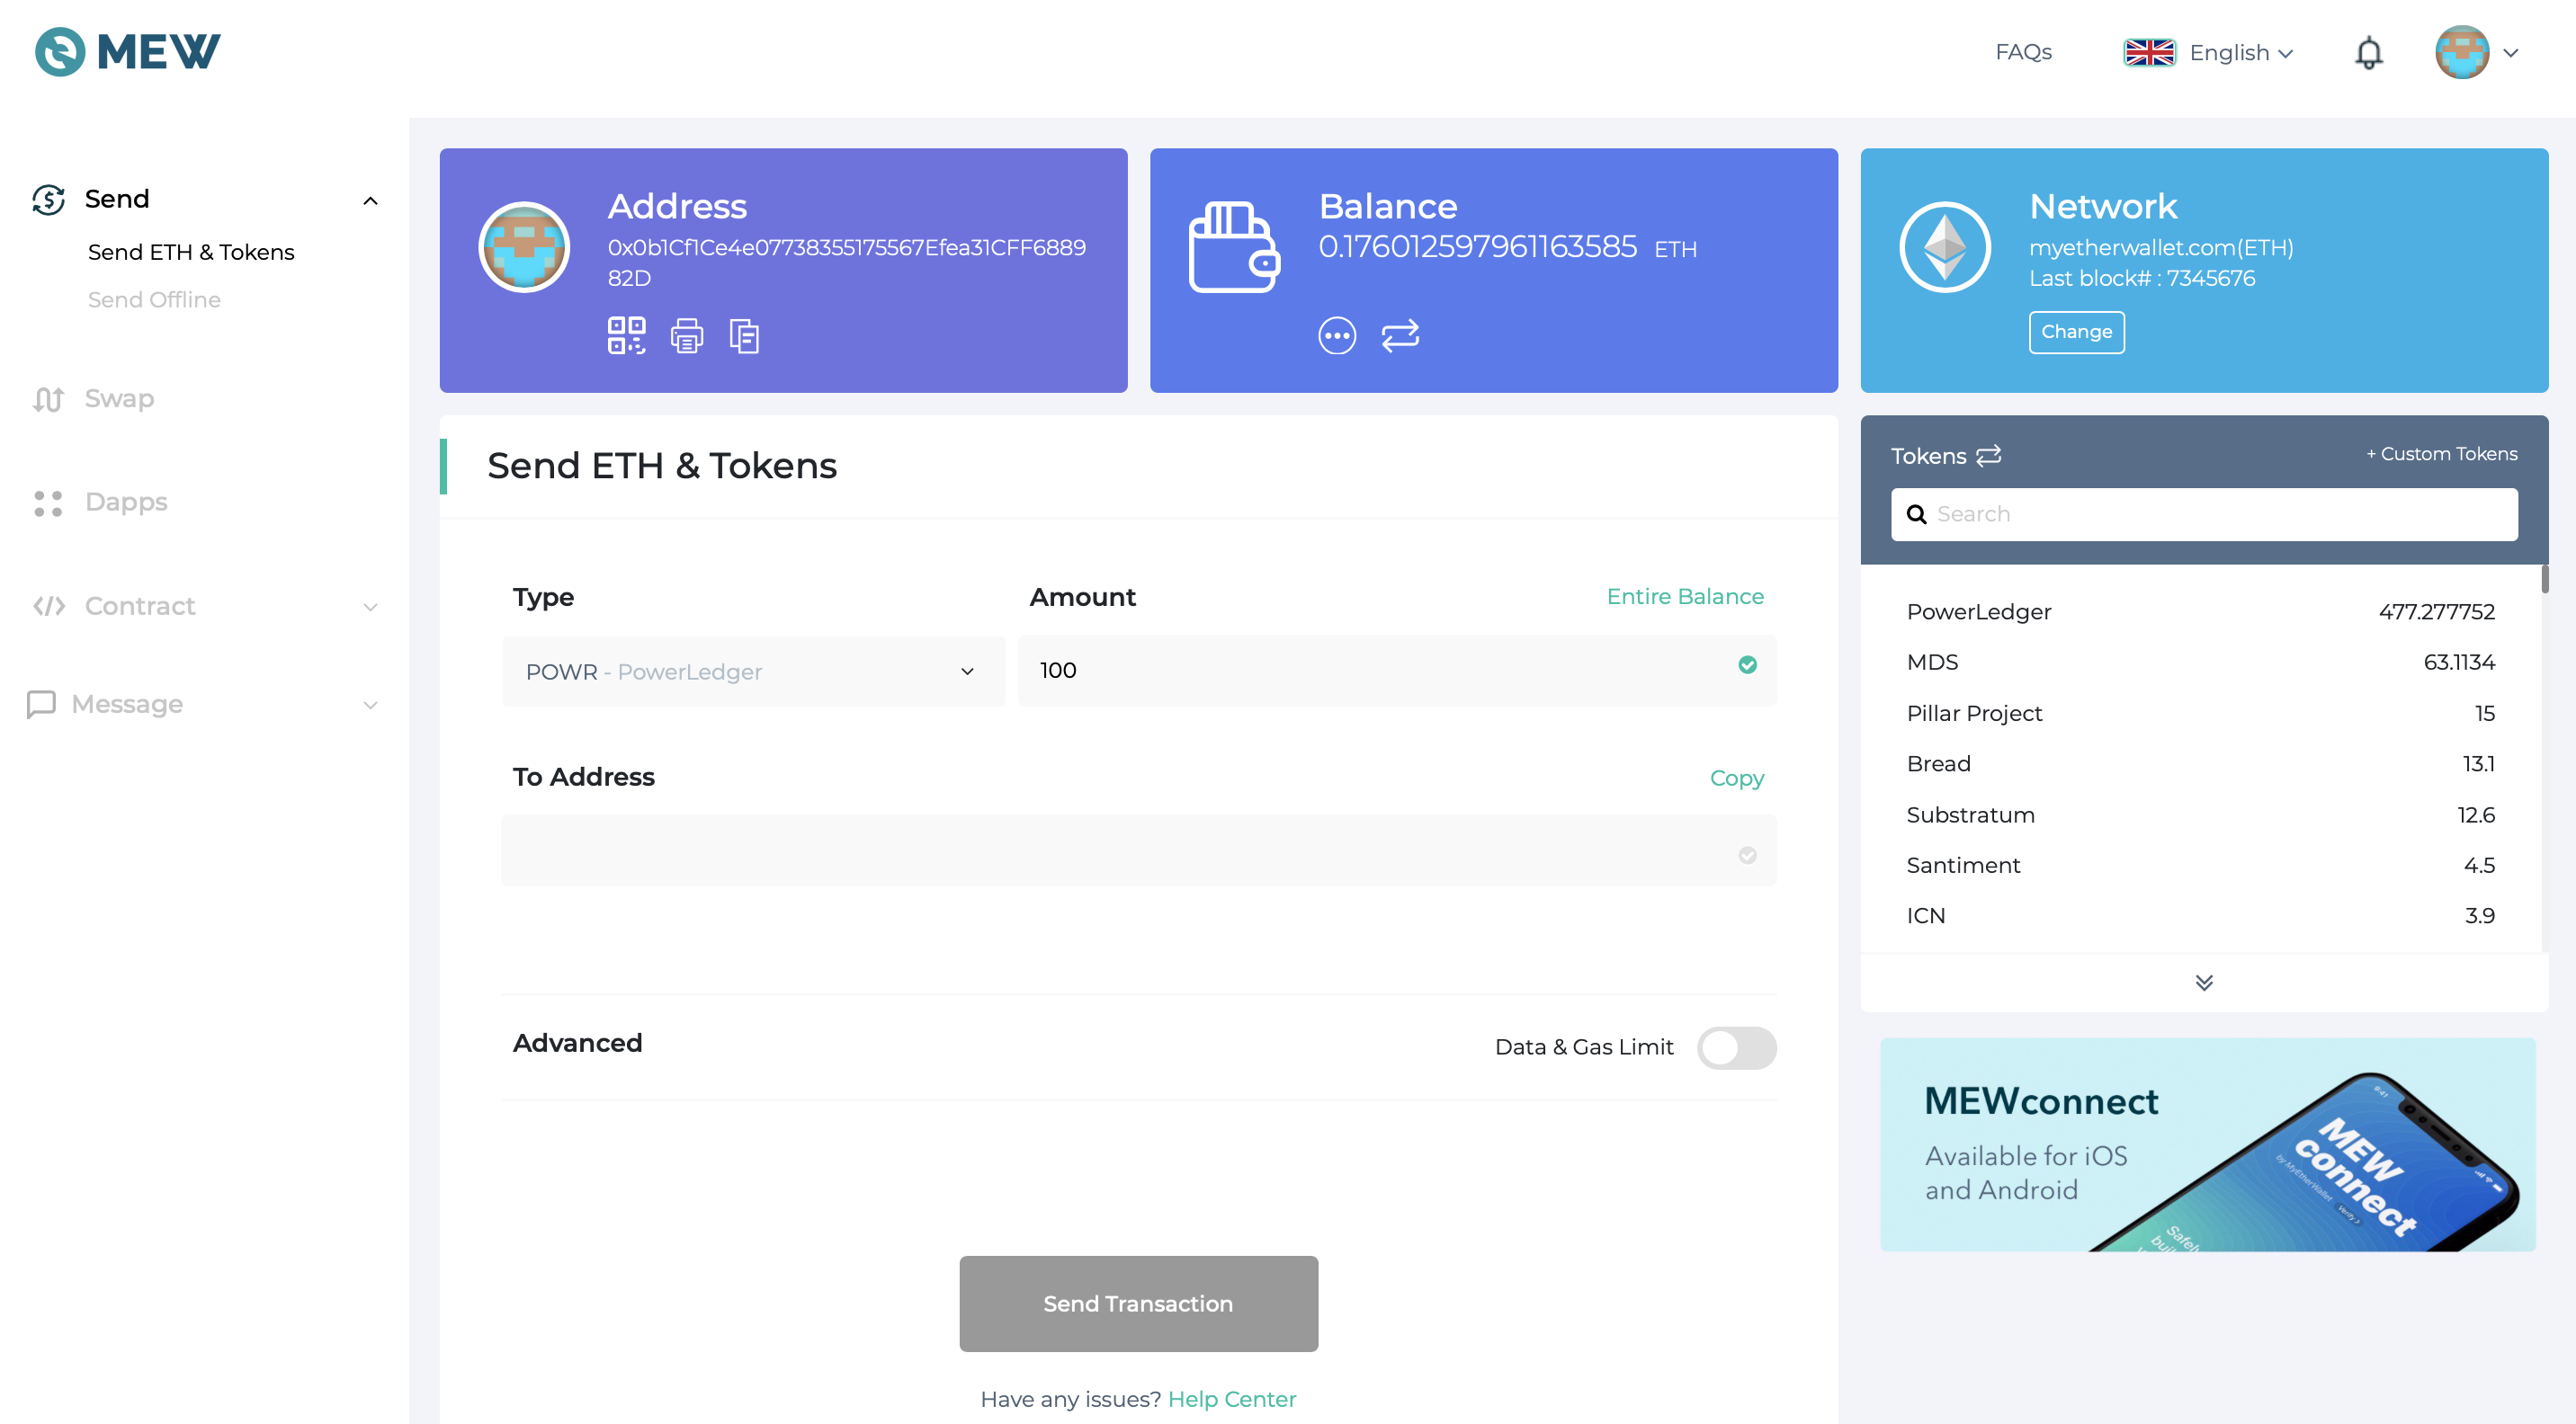Open the Message menu item

click(127, 705)
